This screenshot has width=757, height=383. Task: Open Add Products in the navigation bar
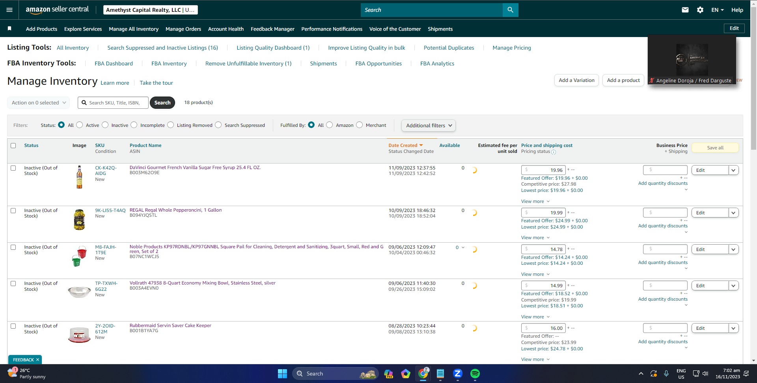[41, 29]
